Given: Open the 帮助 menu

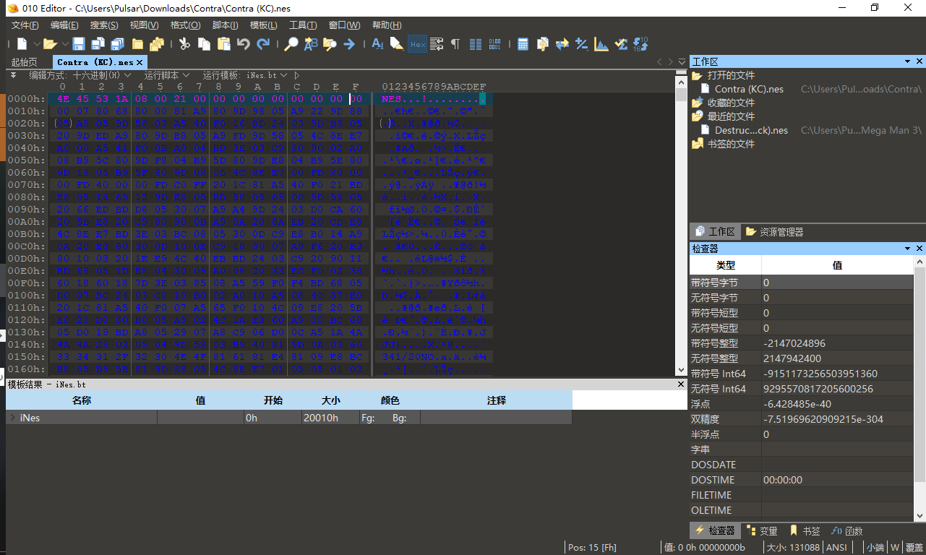Looking at the screenshot, I should pyautogui.click(x=387, y=25).
